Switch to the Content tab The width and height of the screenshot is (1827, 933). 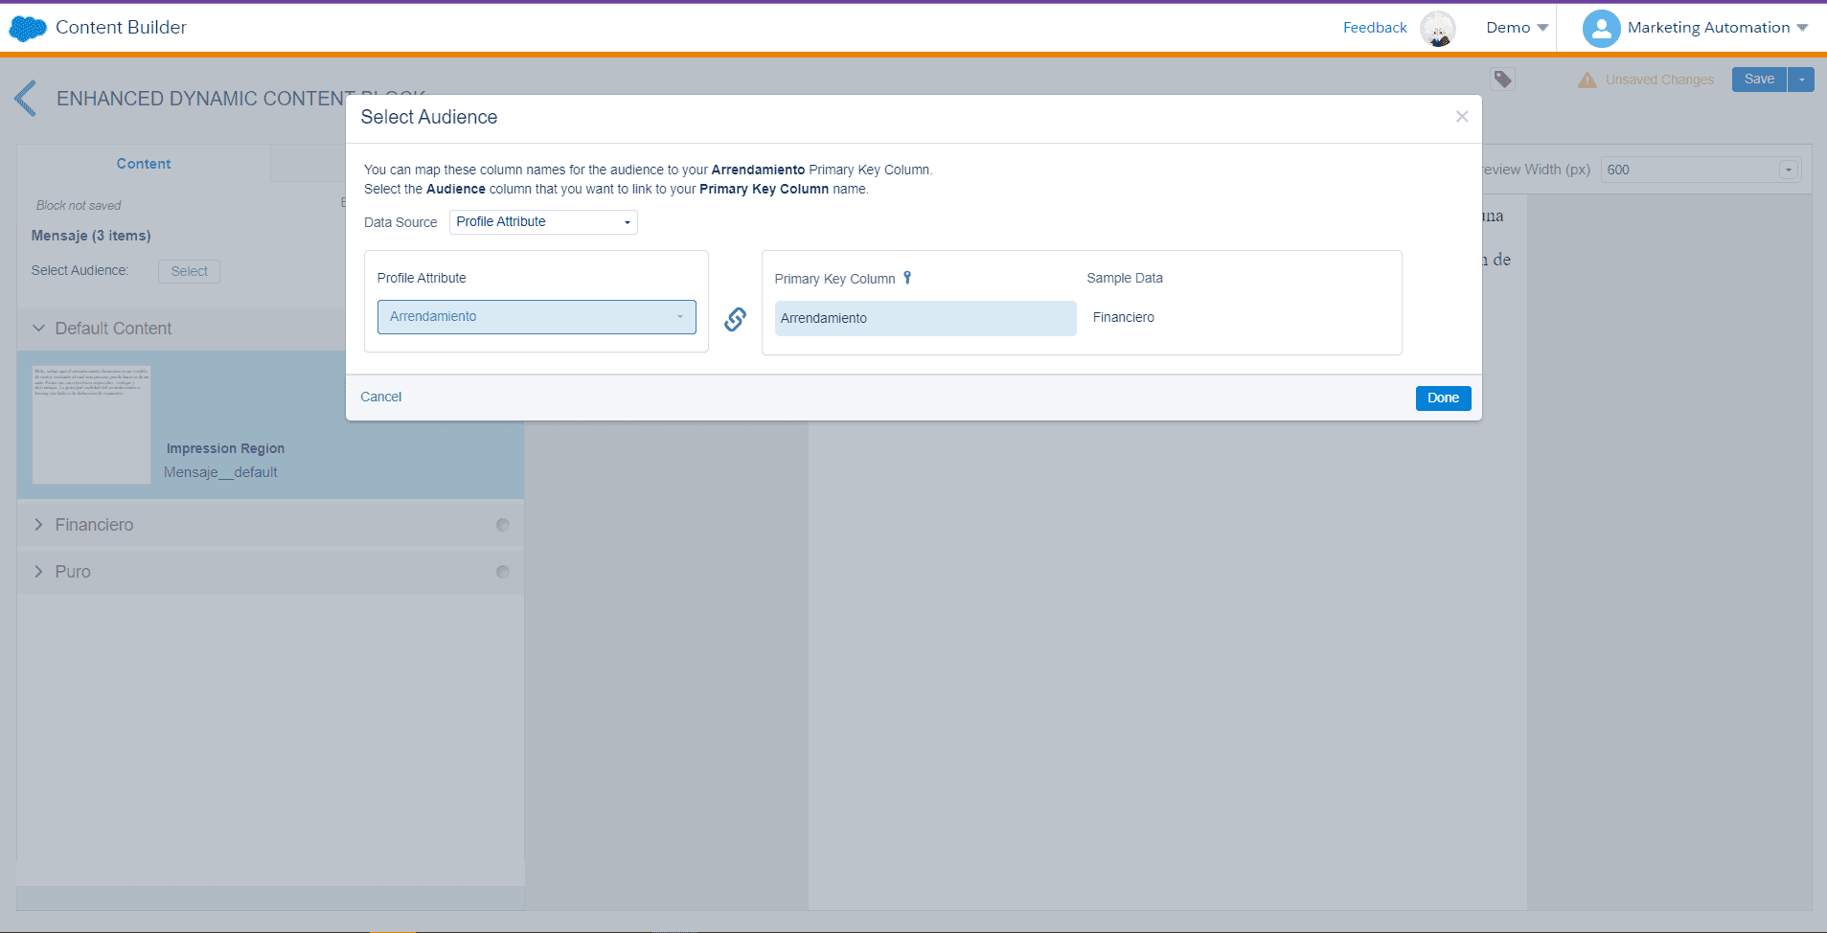(144, 164)
